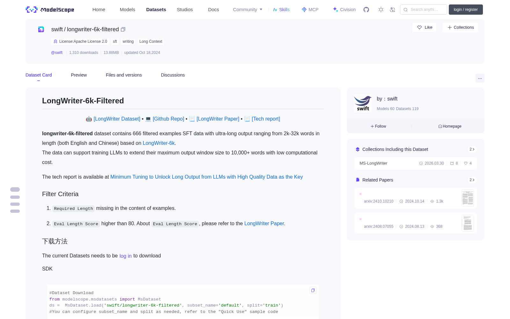Go to Home in navigation
This screenshot has height=319, width=510.
click(x=99, y=10)
